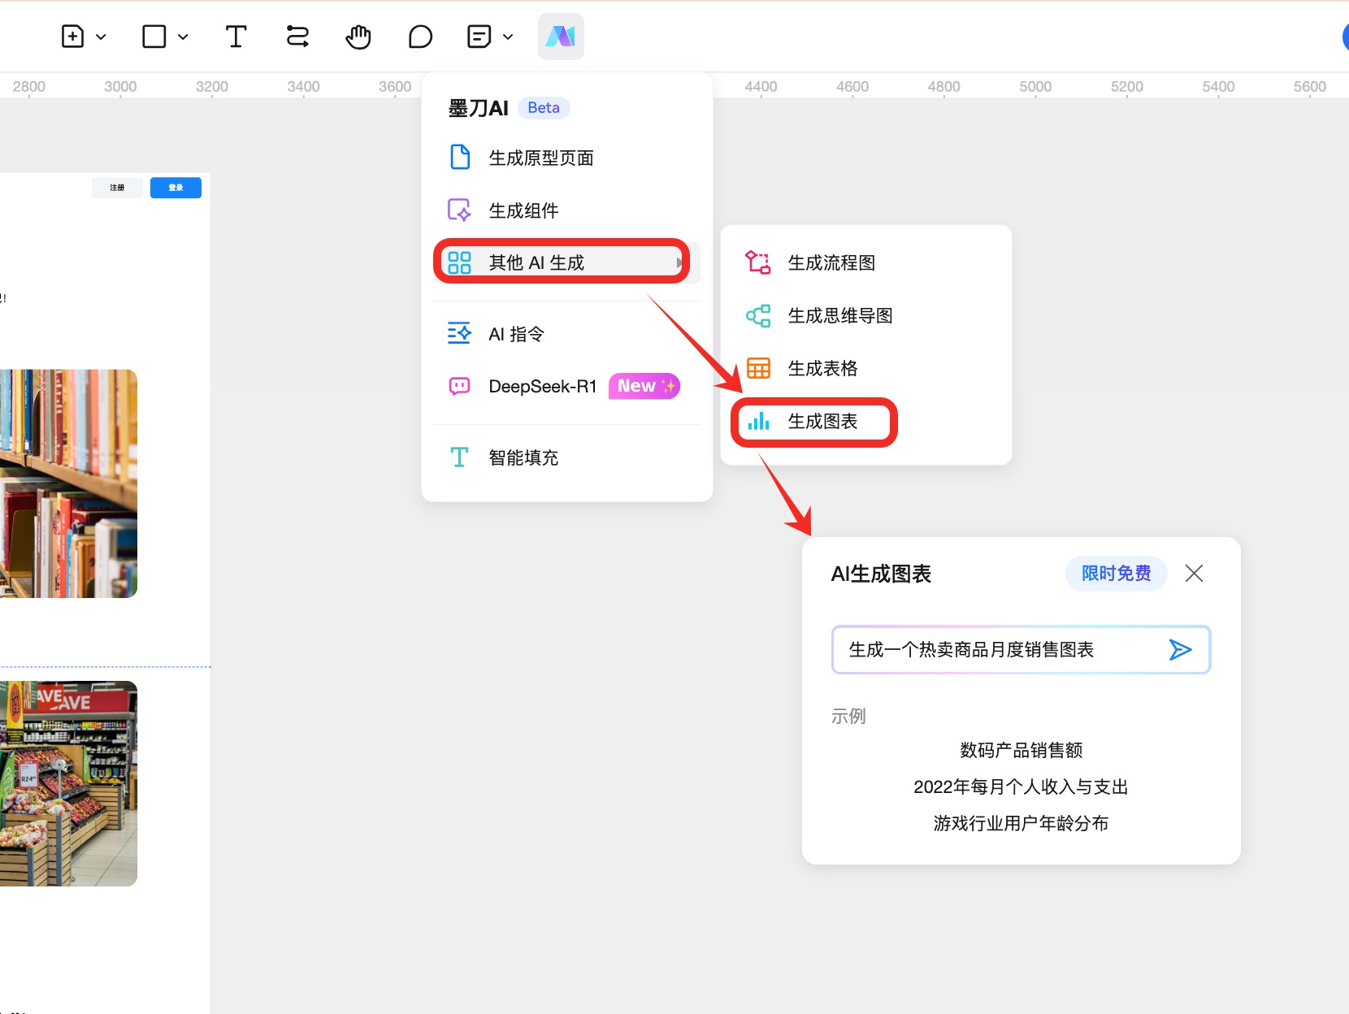Screen dimensions: 1349x1014
Task: Click the bar chart icon beside 生成图表
Action: [758, 421]
